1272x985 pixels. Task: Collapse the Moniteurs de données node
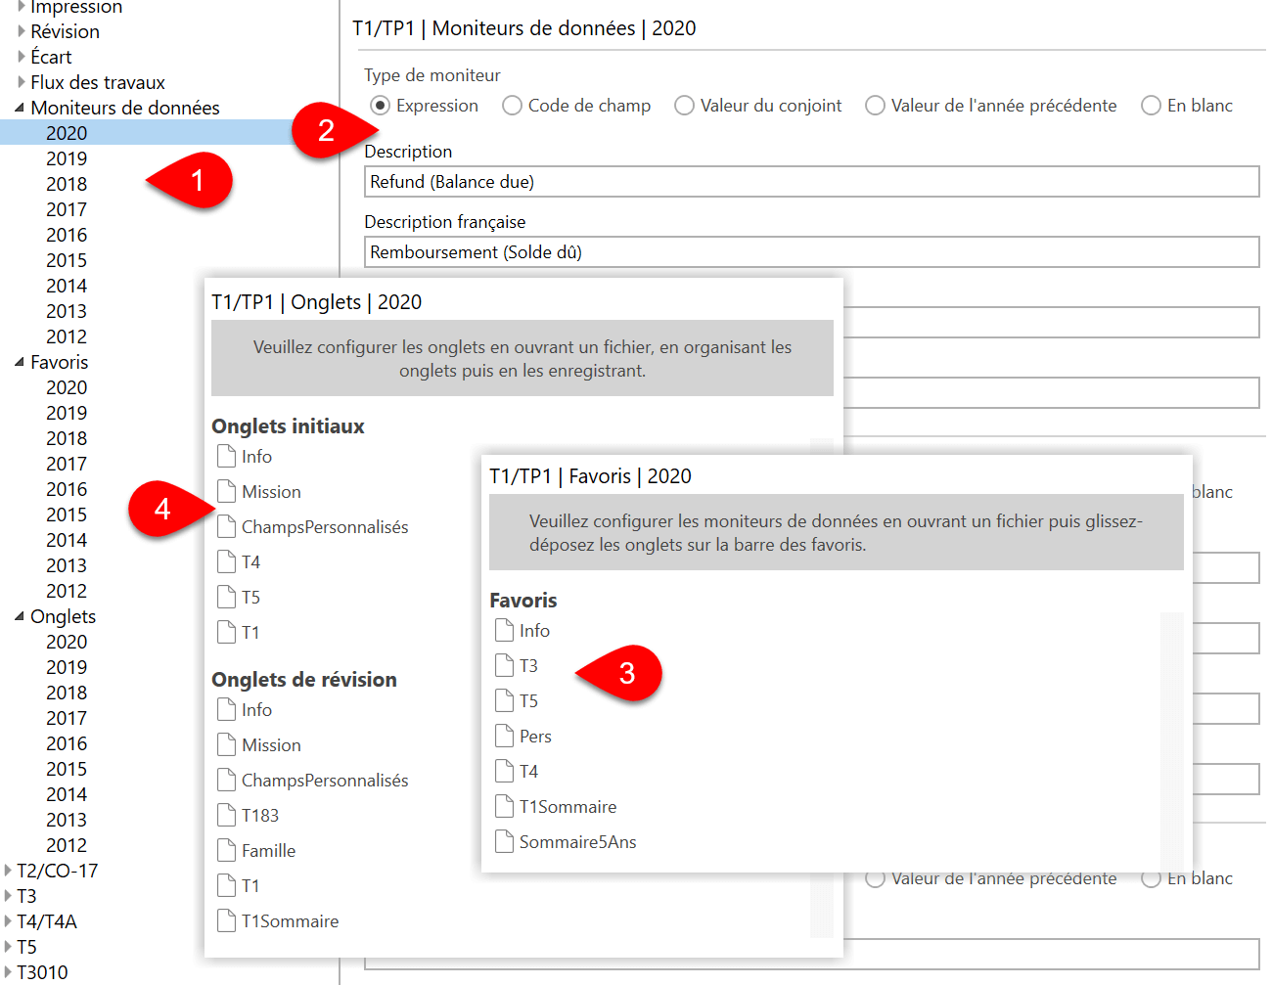[20, 108]
